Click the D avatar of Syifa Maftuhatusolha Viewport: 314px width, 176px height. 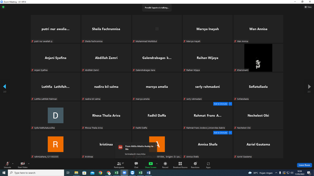tap(55, 115)
